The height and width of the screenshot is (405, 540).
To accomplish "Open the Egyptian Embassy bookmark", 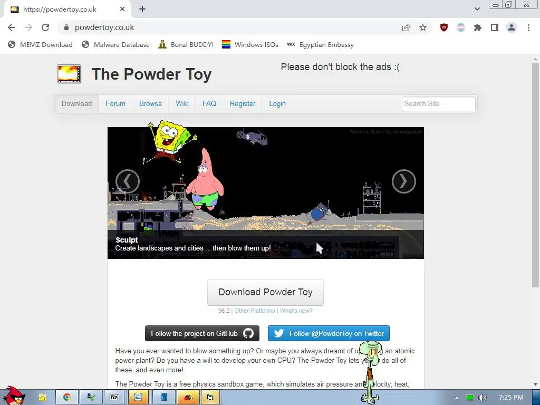I will click(320, 44).
